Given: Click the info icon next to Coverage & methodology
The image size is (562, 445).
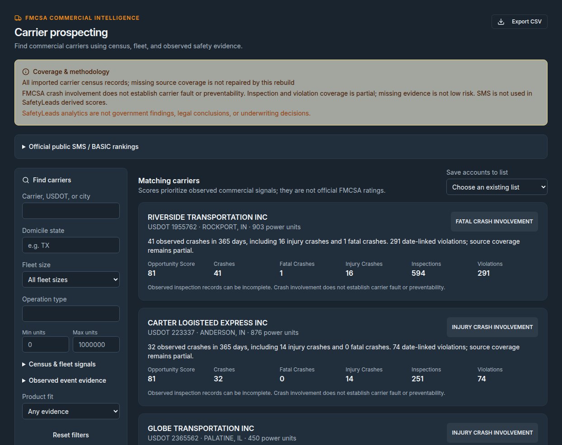Looking at the screenshot, I should [x=26, y=72].
